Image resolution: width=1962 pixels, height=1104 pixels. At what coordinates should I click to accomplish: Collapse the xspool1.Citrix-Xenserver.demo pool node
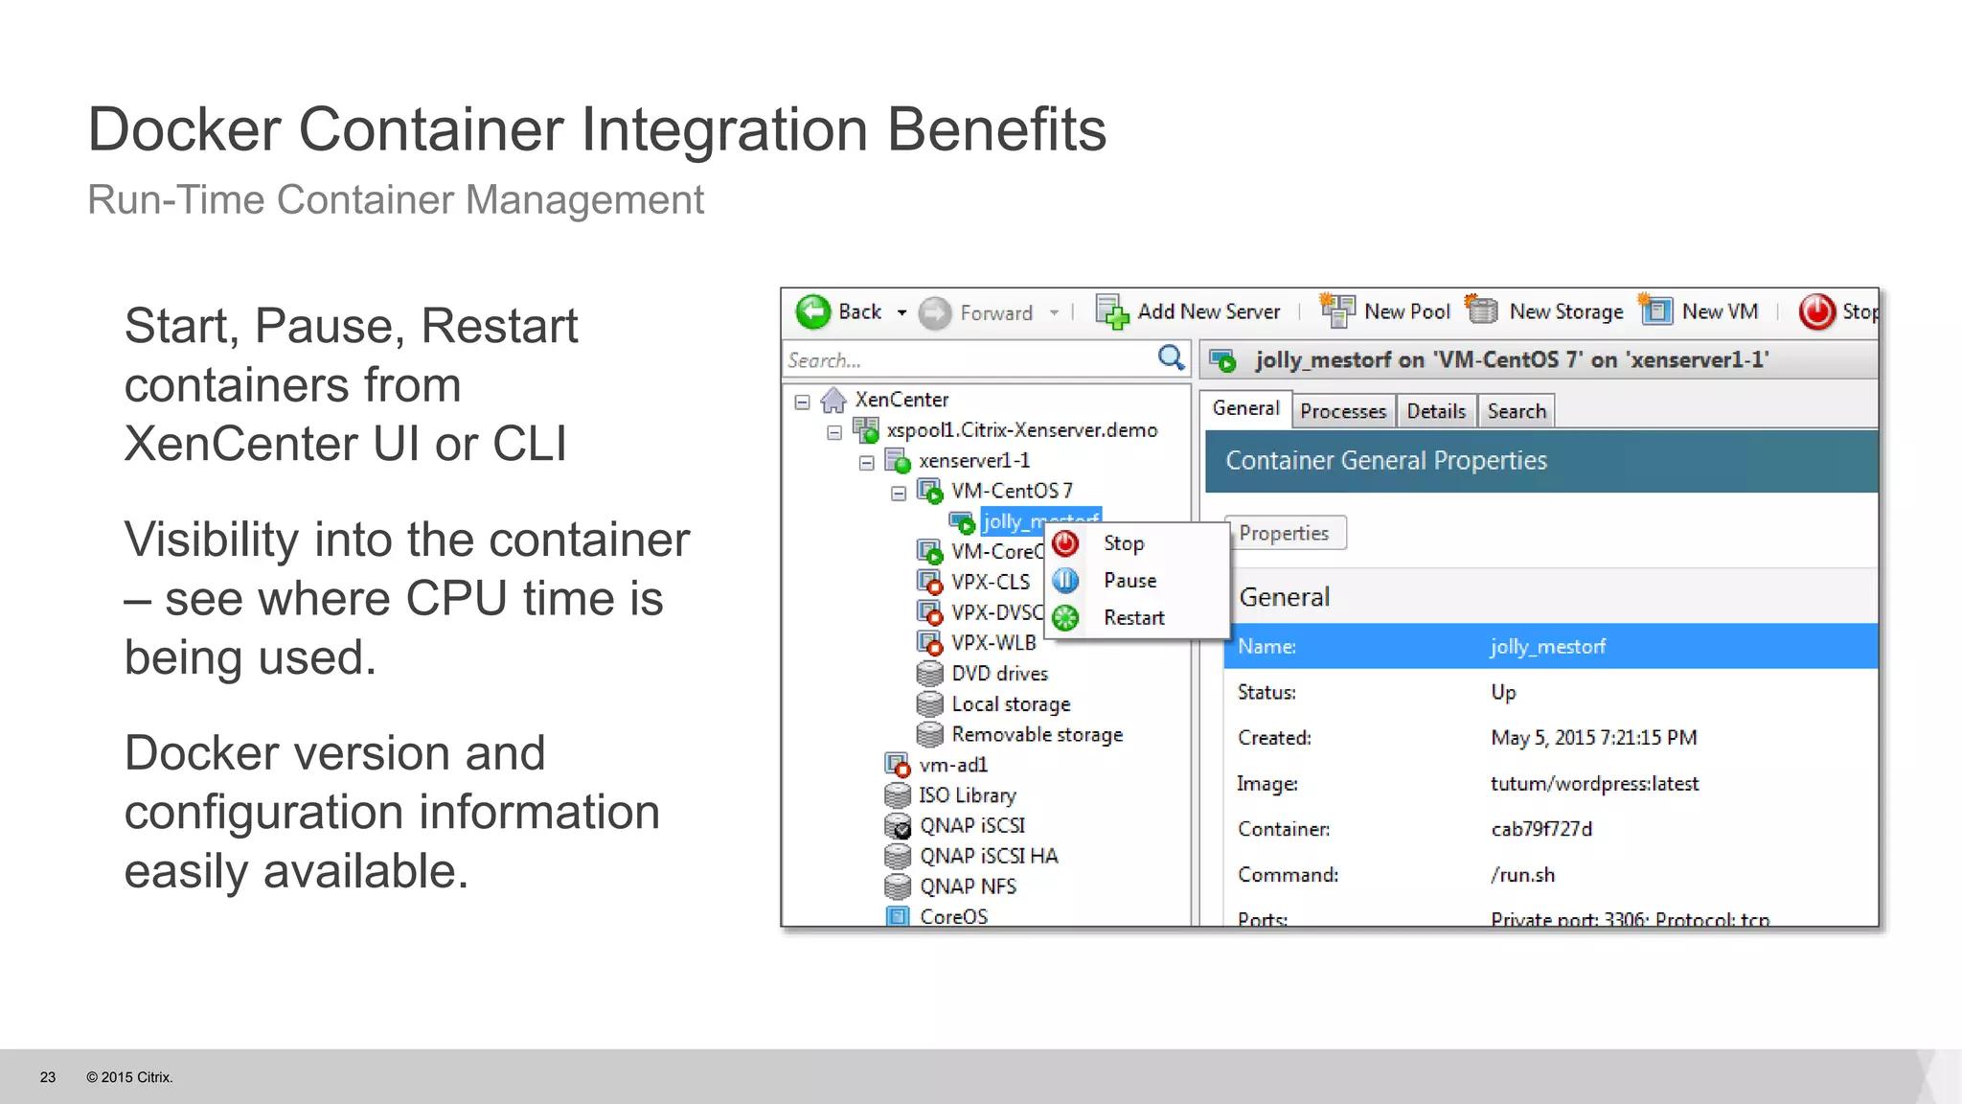point(834,432)
